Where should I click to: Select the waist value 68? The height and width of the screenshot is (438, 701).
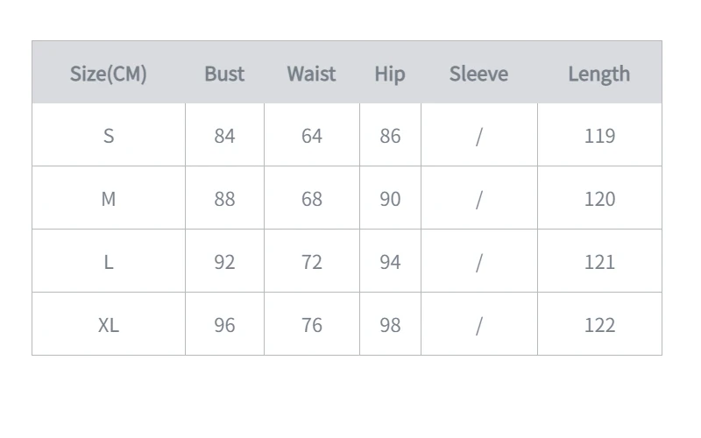pyautogui.click(x=311, y=199)
